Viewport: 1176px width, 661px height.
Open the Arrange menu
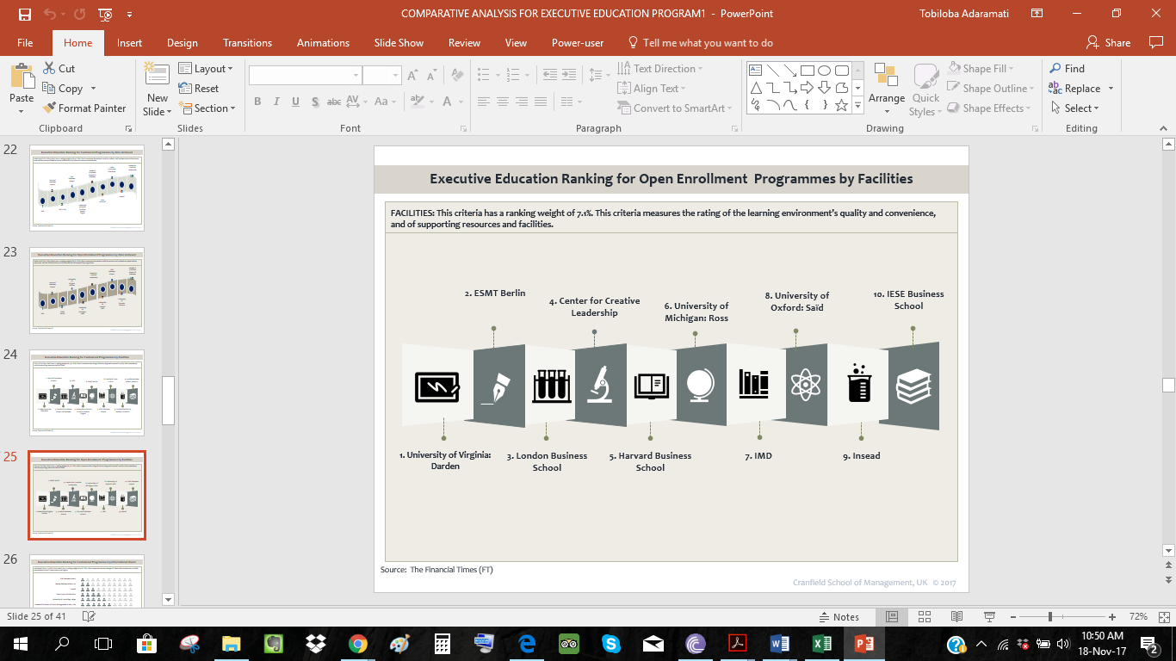(x=886, y=90)
